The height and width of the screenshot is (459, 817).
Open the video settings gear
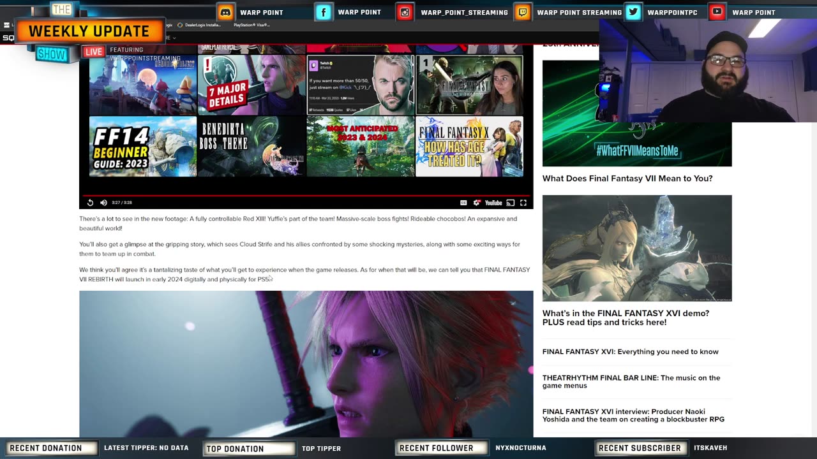tap(477, 203)
